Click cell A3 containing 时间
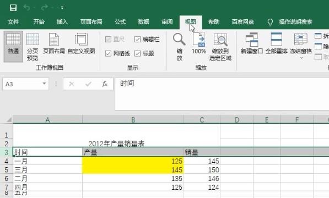The width and height of the screenshot is (329, 198). point(47,152)
